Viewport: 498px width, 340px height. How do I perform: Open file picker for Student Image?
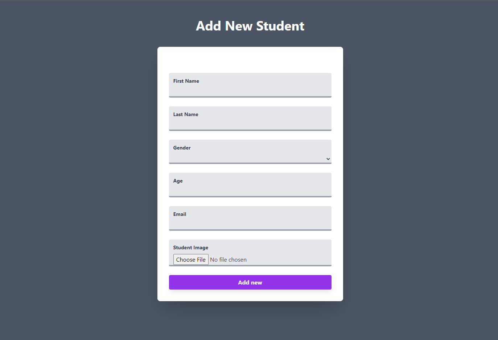pyautogui.click(x=191, y=259)
